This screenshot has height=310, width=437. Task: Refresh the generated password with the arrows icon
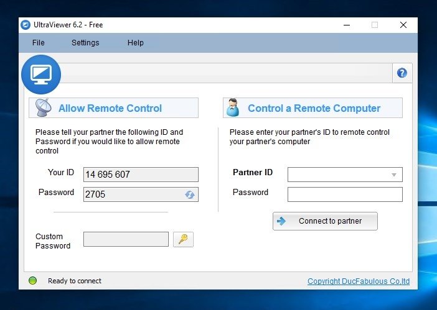(190, 194)
